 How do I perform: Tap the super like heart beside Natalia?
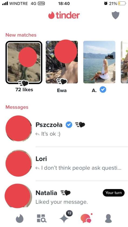tap(65, 193)
